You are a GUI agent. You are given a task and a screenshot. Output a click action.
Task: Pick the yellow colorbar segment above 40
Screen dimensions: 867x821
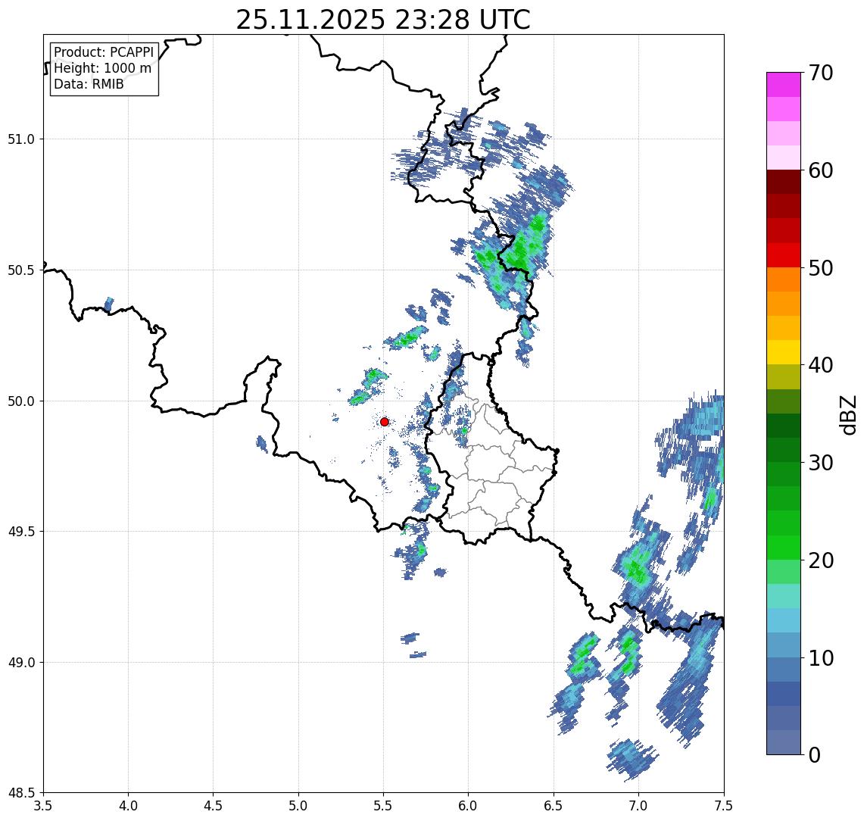coord(784,352)
